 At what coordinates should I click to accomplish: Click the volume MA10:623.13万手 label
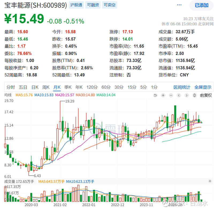[x=80, y=181]
